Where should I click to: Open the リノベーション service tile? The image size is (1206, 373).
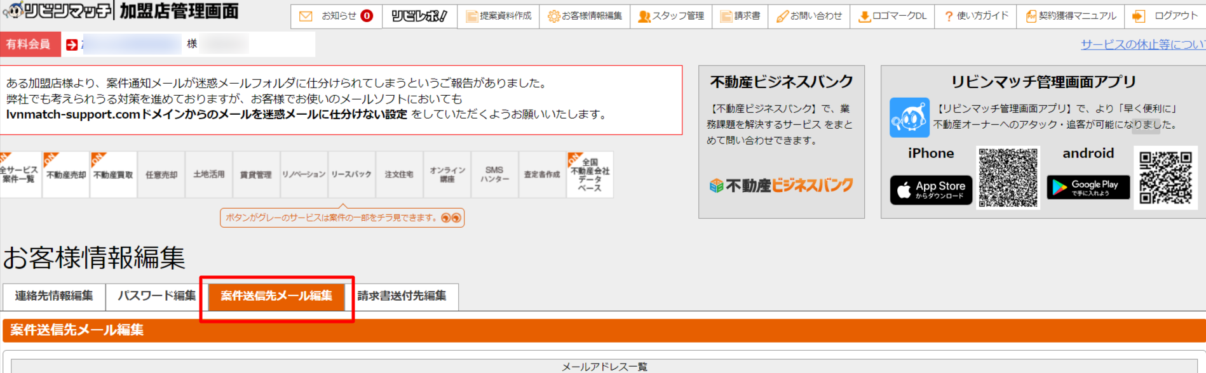point(304,174)
